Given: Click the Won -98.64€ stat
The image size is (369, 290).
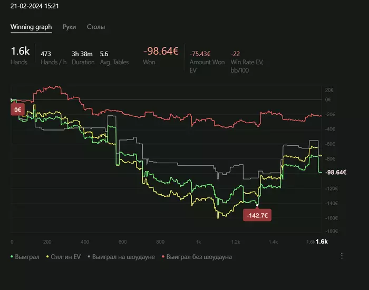Looking at the screenshot, I should (x=161, y=55).
